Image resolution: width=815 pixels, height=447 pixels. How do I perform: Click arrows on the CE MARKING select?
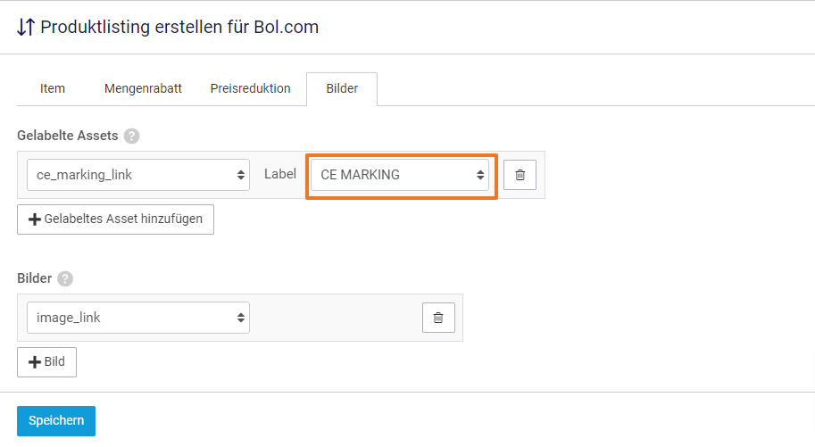click(x=480, y=175)
